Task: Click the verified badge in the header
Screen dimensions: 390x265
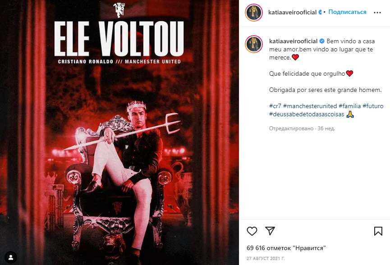Action: pos(320,12)
